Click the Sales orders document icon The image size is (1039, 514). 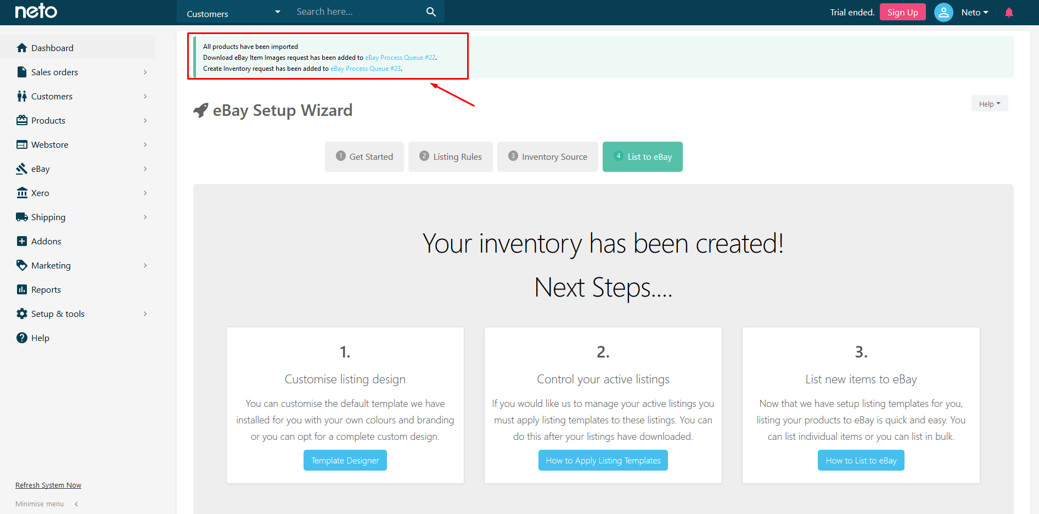pos(22,72)
